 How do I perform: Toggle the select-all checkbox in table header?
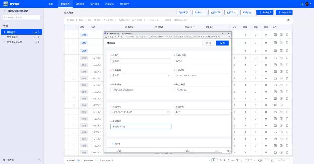(74, 27)
